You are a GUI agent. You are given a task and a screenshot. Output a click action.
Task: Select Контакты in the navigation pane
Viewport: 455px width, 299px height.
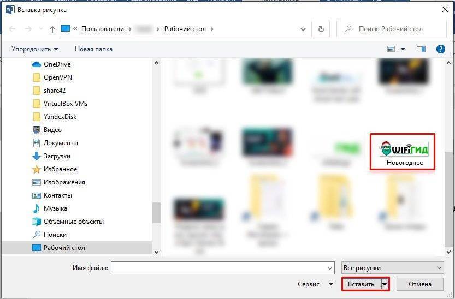point(52,195)
